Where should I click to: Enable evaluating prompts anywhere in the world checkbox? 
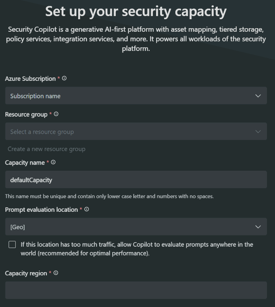pyautogui.click(x=12, y=244)
